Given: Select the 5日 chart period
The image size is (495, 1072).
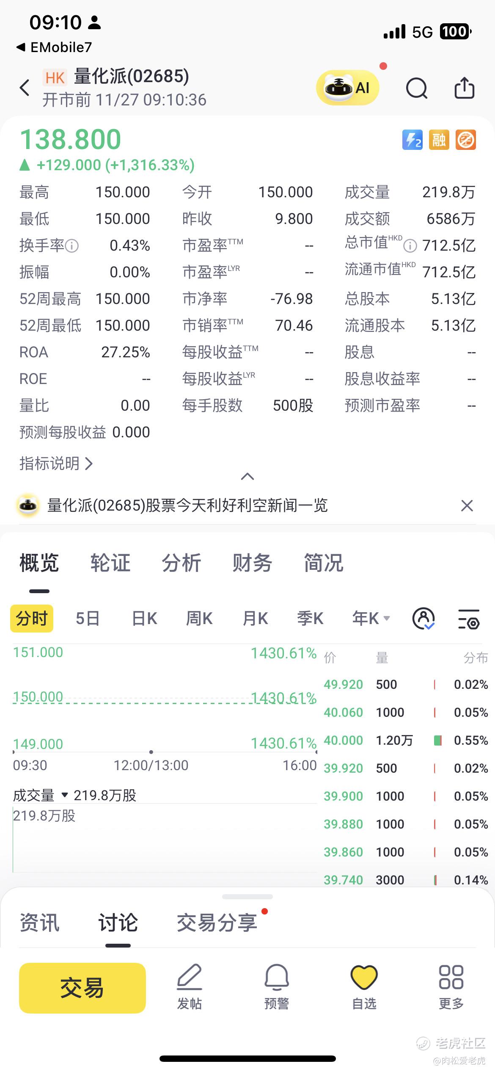Looking at the screenshot, I should [x=88, y=619].
